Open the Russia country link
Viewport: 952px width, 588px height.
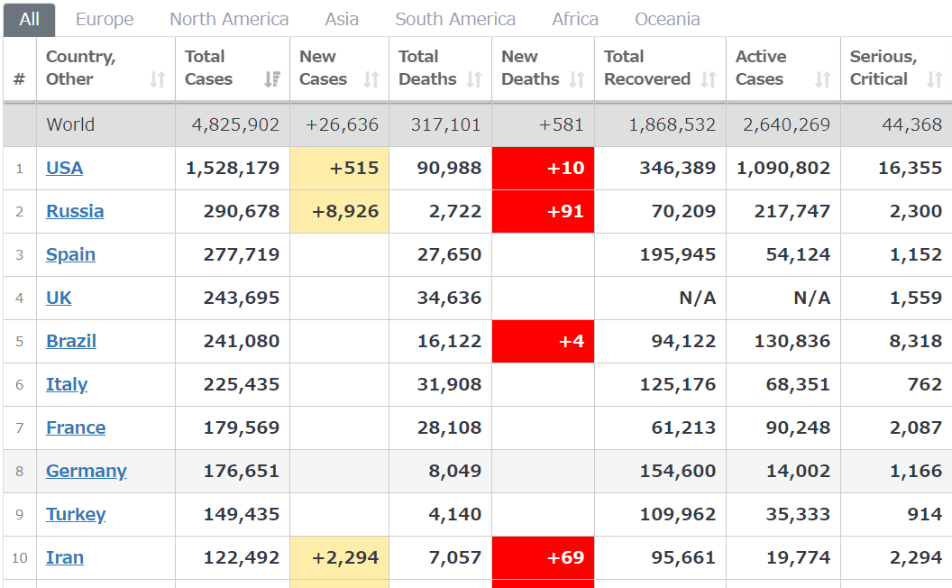pos(75,211)
